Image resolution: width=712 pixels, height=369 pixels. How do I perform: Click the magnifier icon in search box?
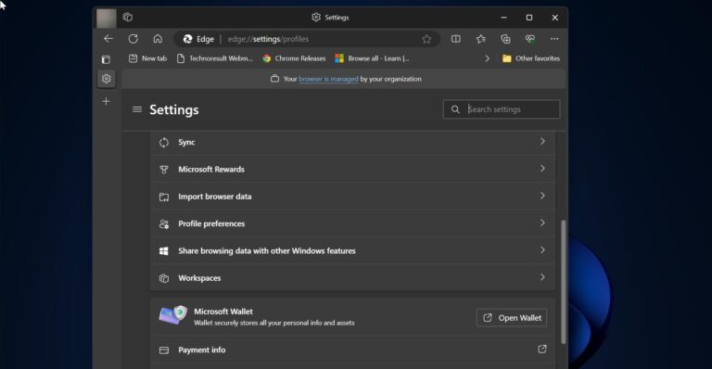pyautogui.click(x=455, y=109)
